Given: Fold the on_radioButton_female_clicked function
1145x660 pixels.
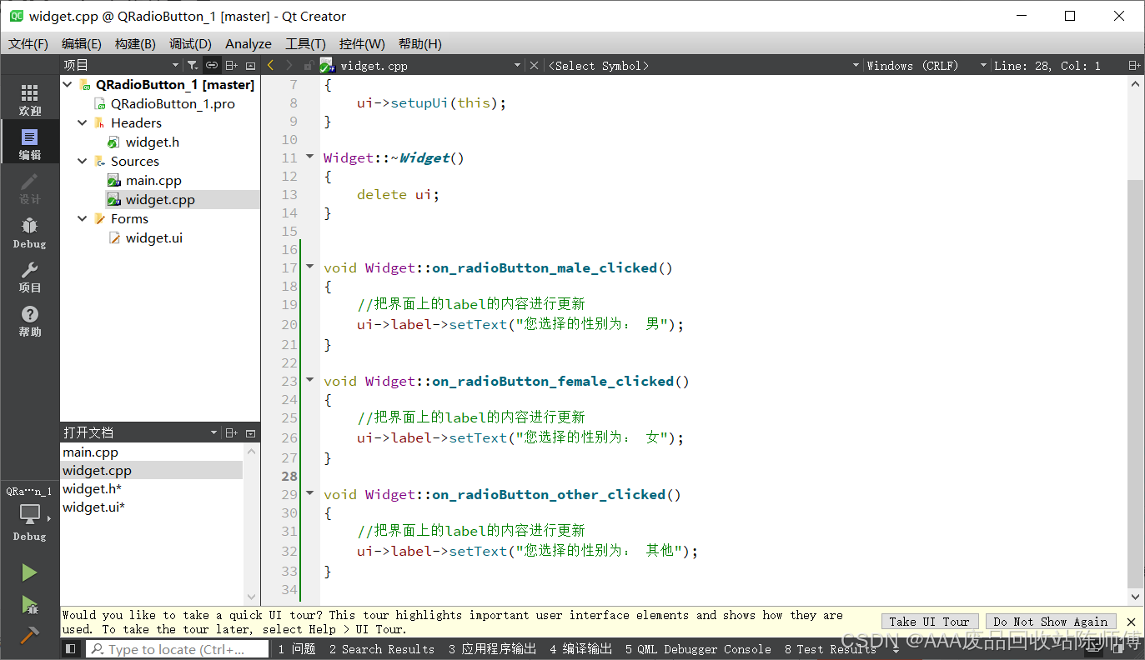Looking at the screenshot, I should point(310,380).
